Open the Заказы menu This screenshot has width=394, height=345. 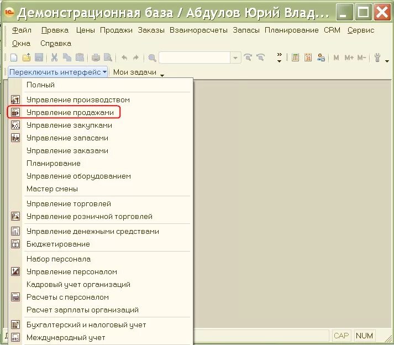[x=151, y=30]
